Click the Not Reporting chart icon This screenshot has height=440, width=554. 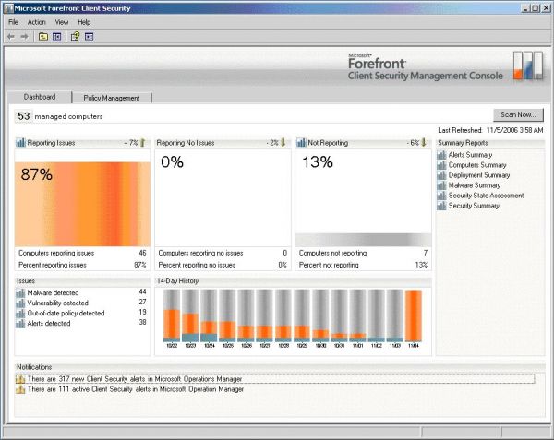click(301, 143)
